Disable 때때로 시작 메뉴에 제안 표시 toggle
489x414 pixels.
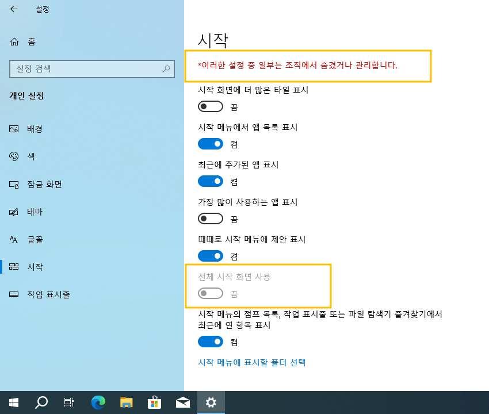pyautogui.click(x=211, y=256)
